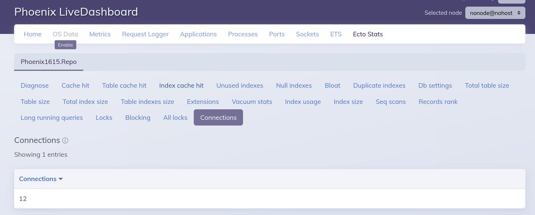Show Total table size
The height and width of the screenshot is (215, 535).
[x=487, y=85]
